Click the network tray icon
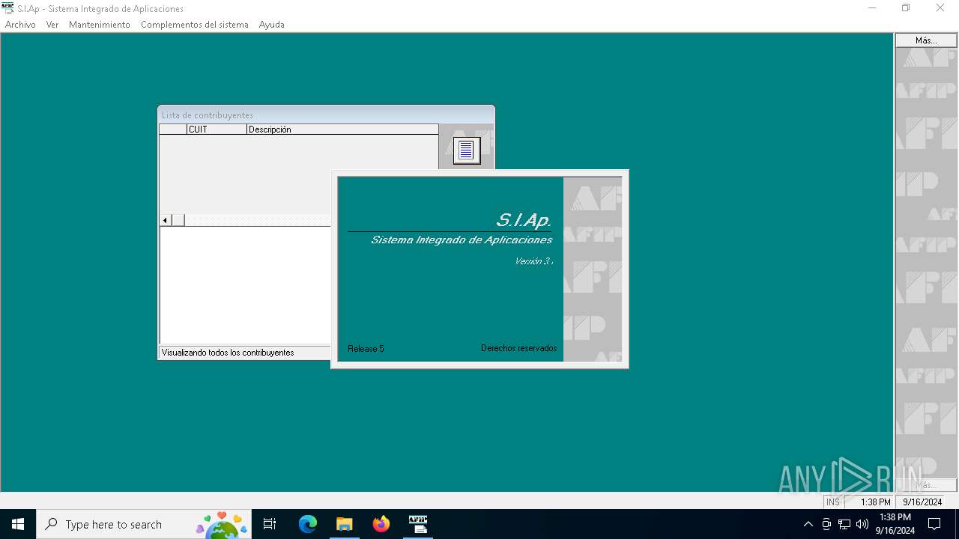The width and height of the screenshot is (959, 539). pos(844,524)
